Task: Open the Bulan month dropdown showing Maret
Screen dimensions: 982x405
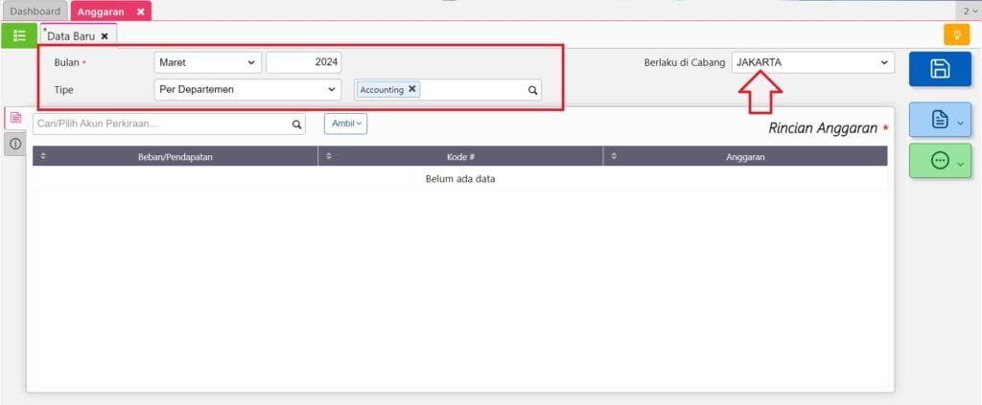Action: 207,62
